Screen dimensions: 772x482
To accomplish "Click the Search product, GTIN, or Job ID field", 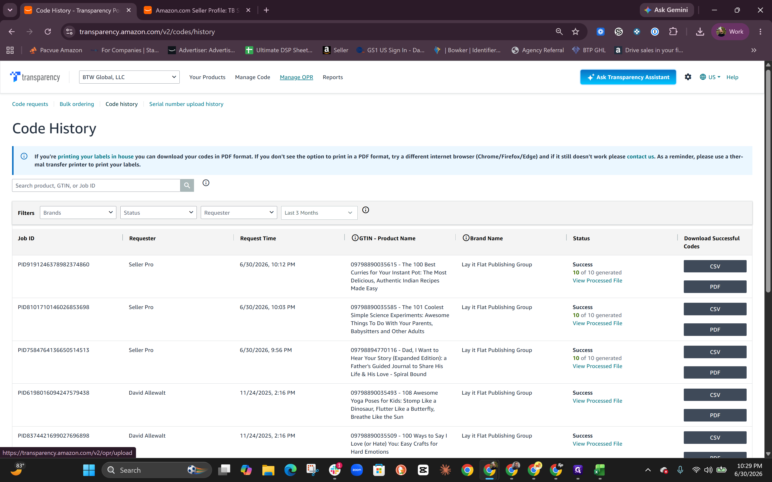I will coord(96,185).
